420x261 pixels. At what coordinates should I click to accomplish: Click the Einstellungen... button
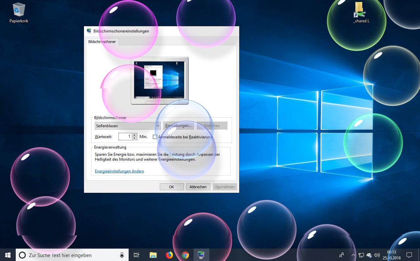[178, 126]
